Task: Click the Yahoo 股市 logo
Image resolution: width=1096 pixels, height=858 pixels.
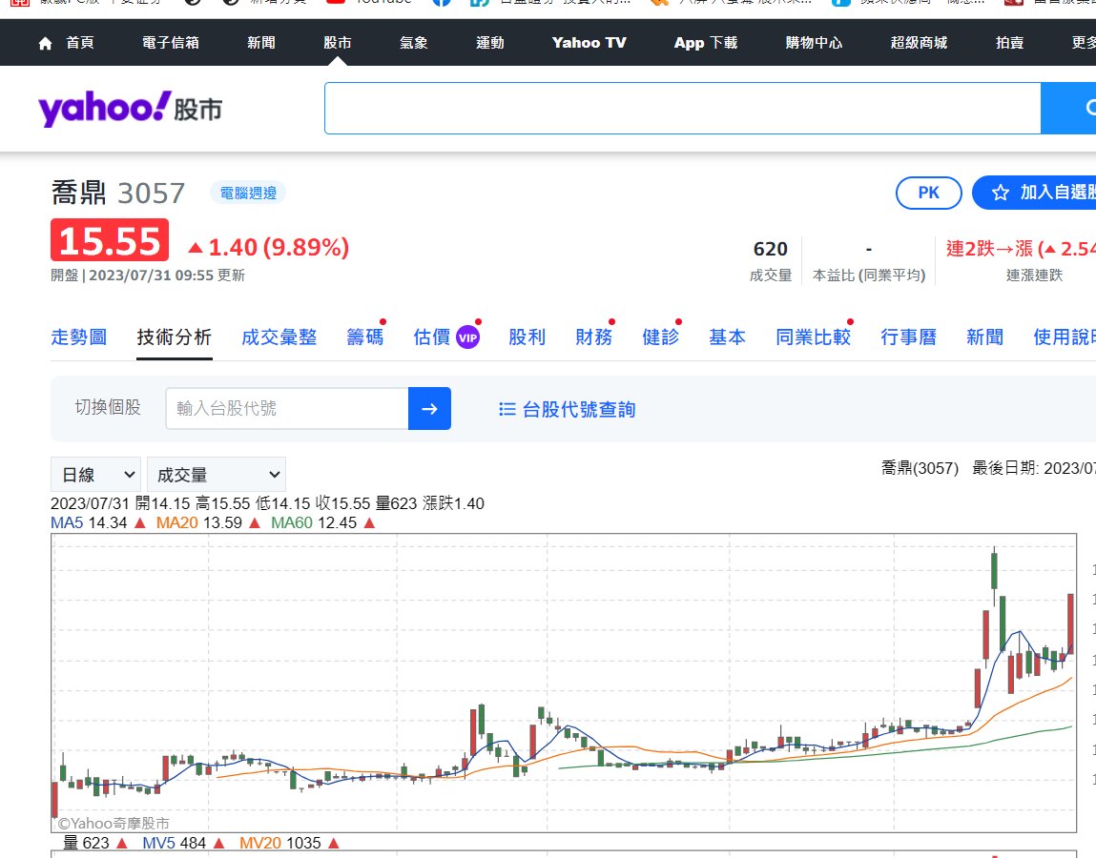Action: pyautogui.click(x=130, y=109)
